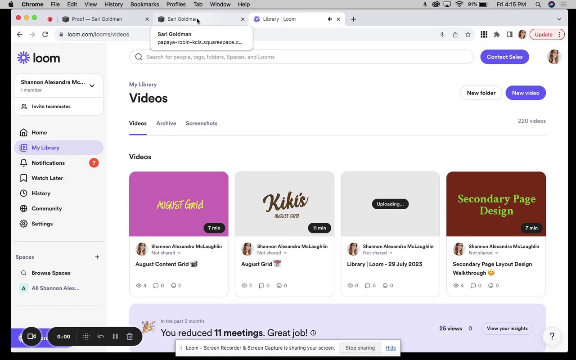Open Loom Settings

(x=59, y=224)
